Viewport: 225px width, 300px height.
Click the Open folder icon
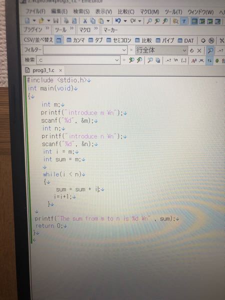pyautogui.click(x=41, y=21)
